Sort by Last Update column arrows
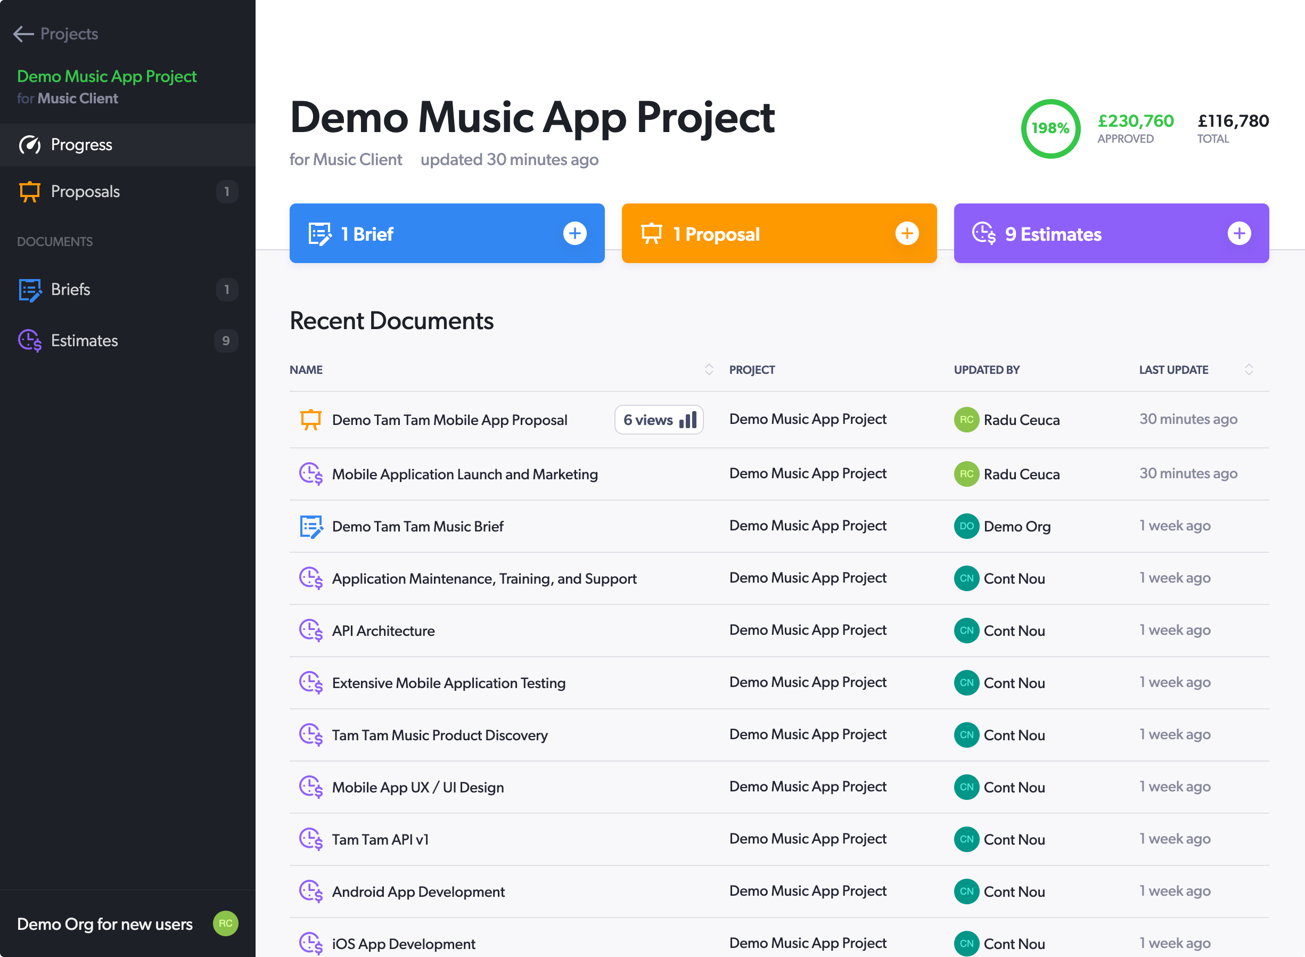 (1248, 370)
